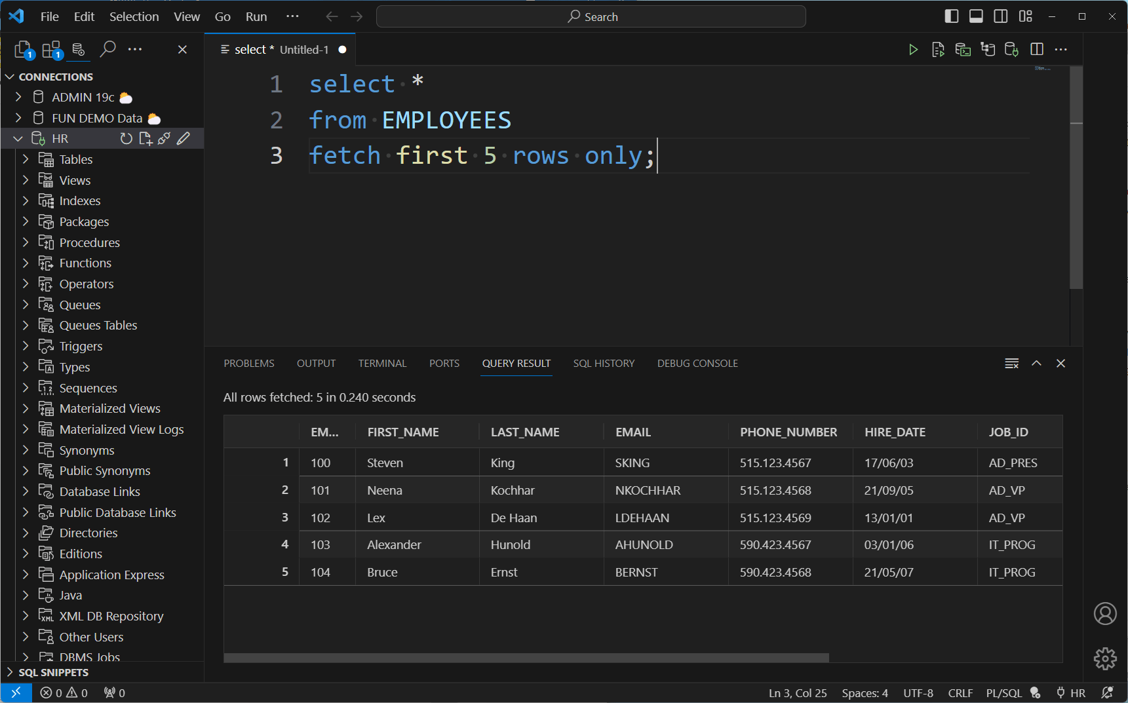The width and height of the screenshot is (1128, 703).
Task: Go back with the left arrow
Action: (x=332, y=16)
